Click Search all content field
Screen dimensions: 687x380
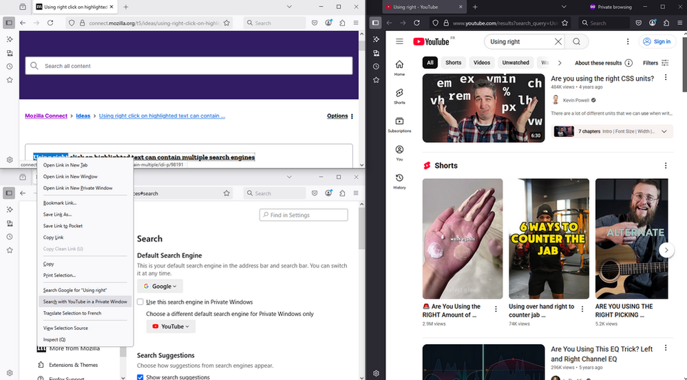click(x=189, y=66)
